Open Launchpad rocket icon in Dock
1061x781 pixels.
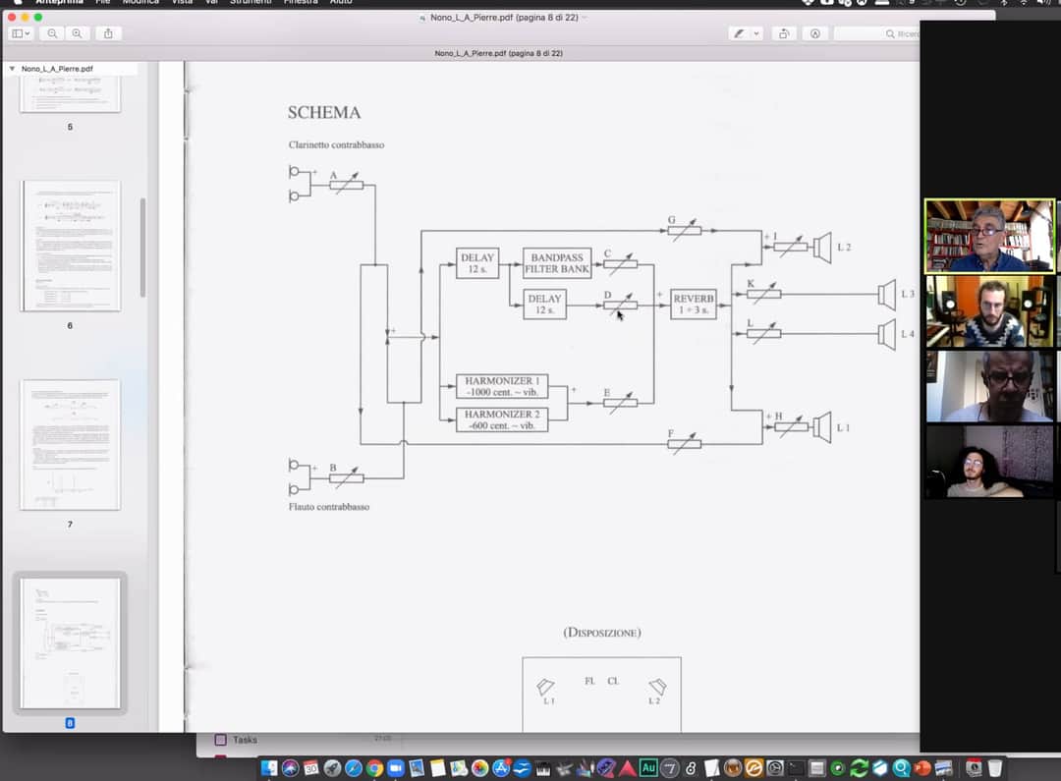pyautogui.click(x=332, y=767)
